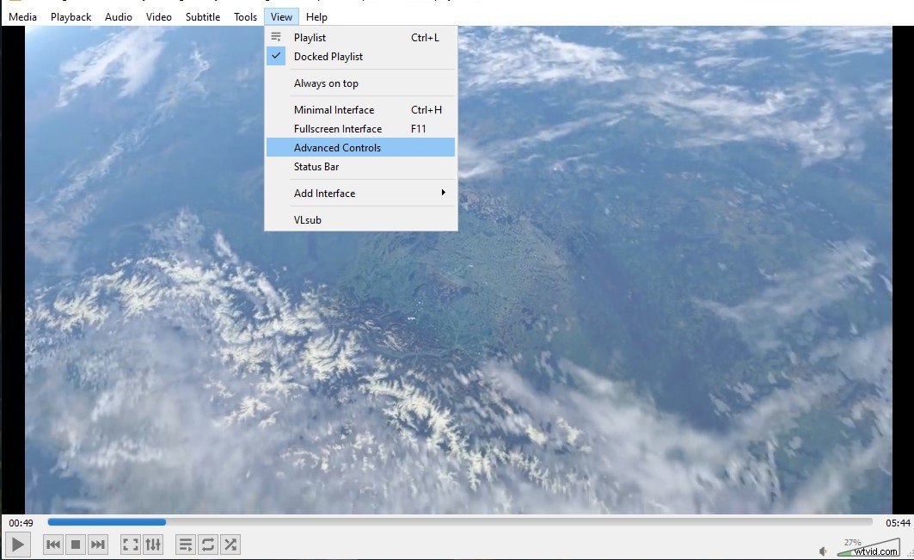
Task: Skip to previous media item
Action: pos(52,544)
